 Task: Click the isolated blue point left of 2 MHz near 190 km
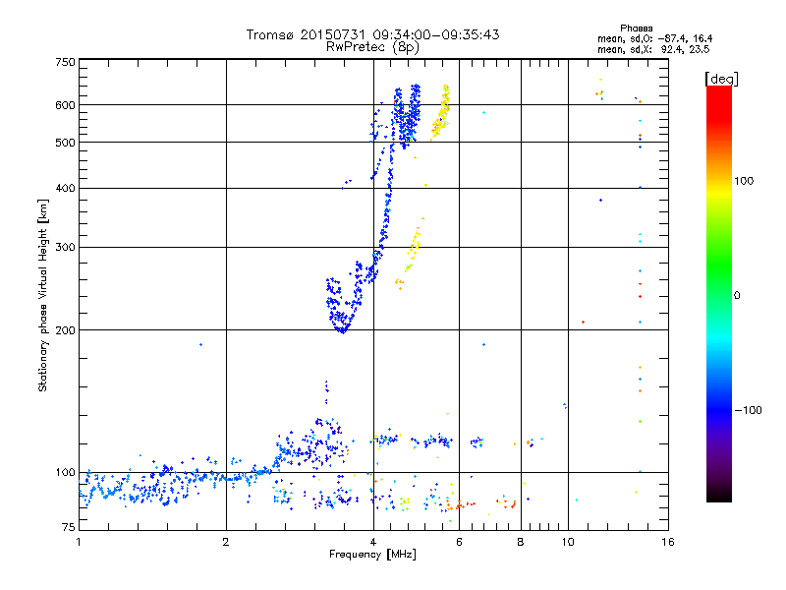(x=201, y=345)
